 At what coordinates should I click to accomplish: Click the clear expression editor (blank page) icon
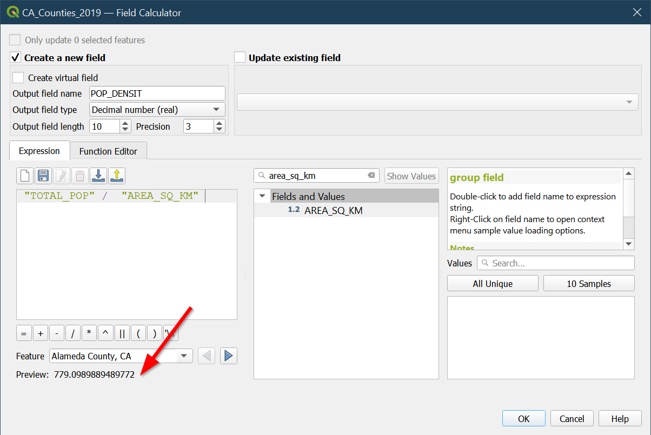(25, 176)
